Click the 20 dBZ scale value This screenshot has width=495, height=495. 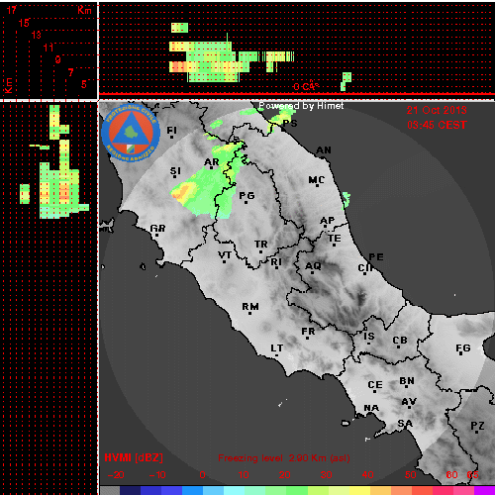click(284, 475)
